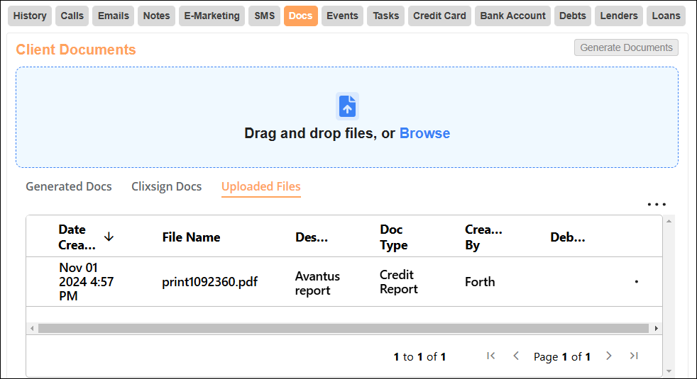Click the vertical scrollbar up arrow

669,221
